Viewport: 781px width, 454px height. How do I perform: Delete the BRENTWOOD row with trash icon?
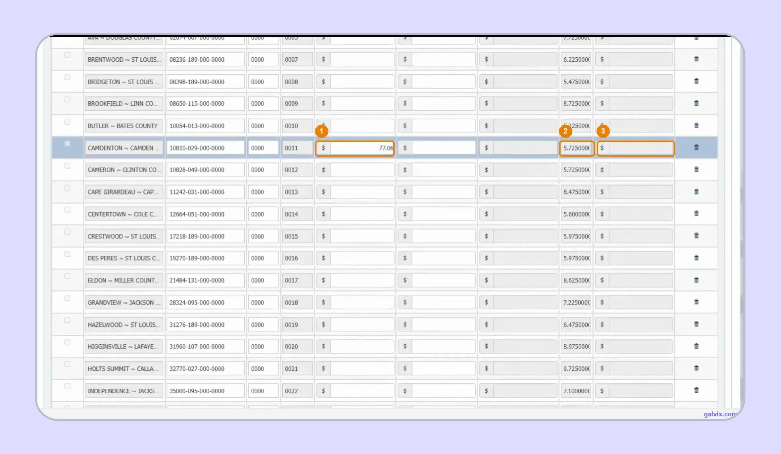pos(696,59)
